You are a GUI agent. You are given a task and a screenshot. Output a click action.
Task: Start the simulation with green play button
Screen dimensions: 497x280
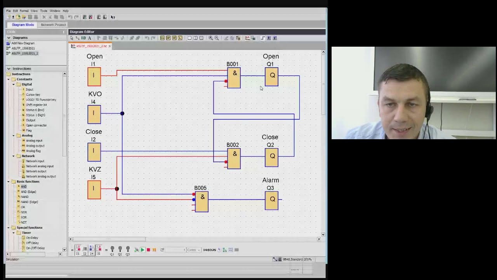click(x=142, y=250)
